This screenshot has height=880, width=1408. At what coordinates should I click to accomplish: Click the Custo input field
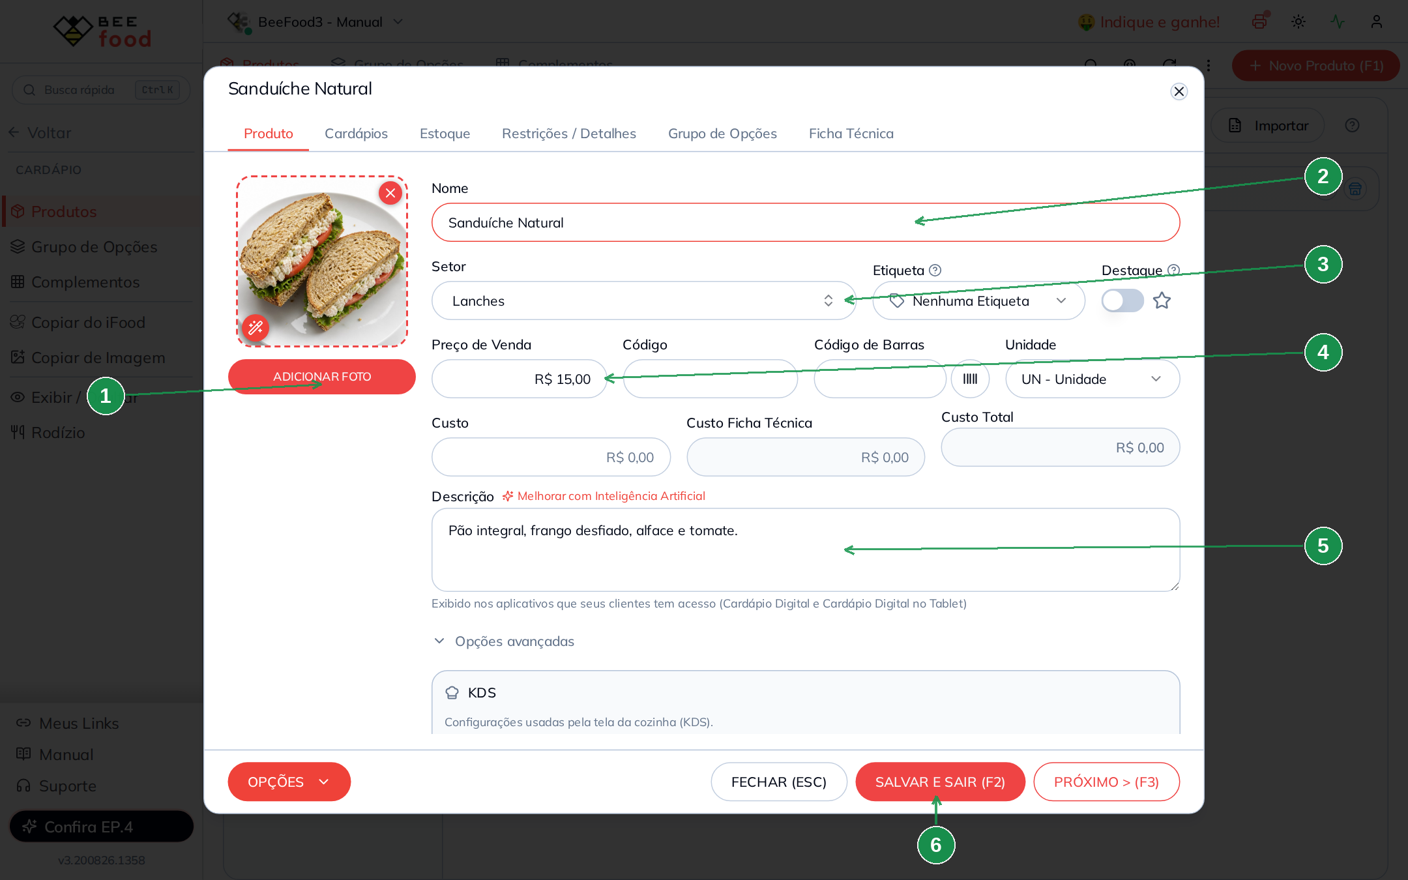[x=551, y=457]
